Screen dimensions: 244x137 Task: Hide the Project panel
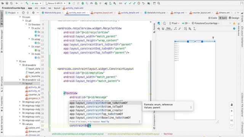38,13
